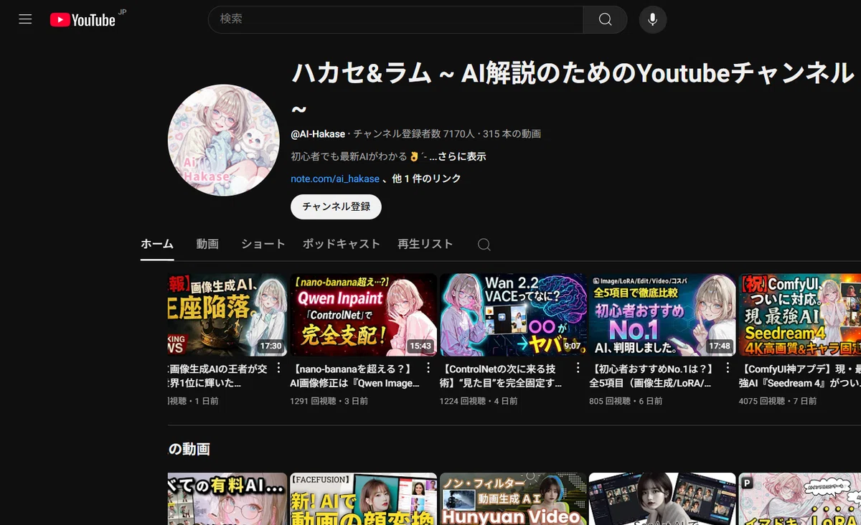Open the note.com/ai_hakase link
Viewport: 861px width, 525px height.
coord(335,179)
